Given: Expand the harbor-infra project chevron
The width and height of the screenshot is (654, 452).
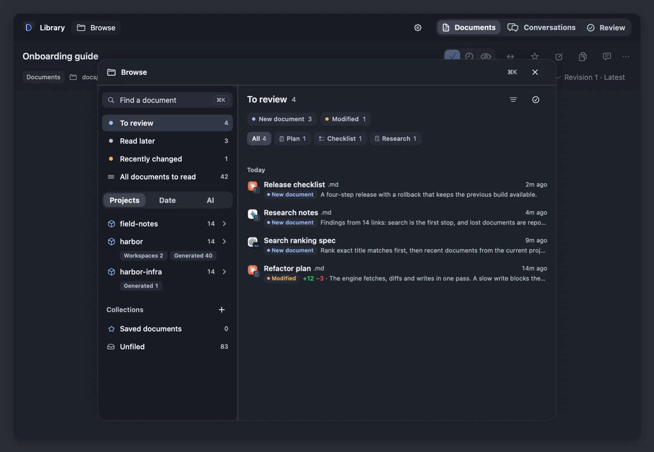Looking at the screenshot, I should coord(224,272).
